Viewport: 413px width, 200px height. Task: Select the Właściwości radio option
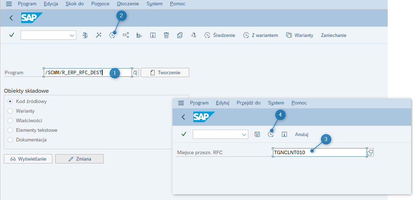click(10, 121)
